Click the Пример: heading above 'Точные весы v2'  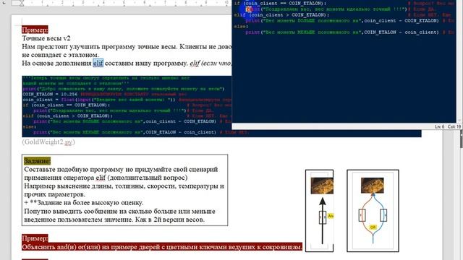(35, 30)
